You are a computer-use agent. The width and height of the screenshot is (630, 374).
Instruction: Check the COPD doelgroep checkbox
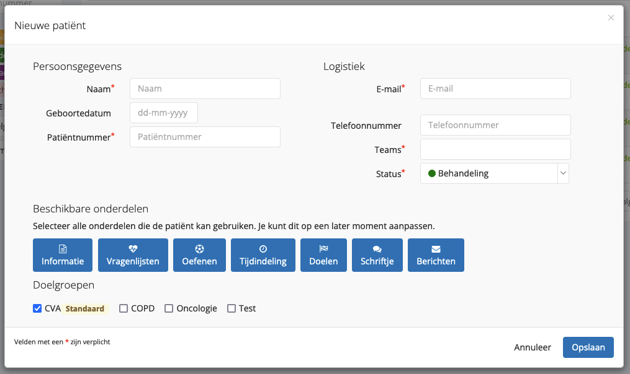pos(124,308)
